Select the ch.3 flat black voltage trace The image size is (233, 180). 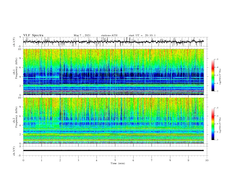pyautogui.click(x=113, y=151)
